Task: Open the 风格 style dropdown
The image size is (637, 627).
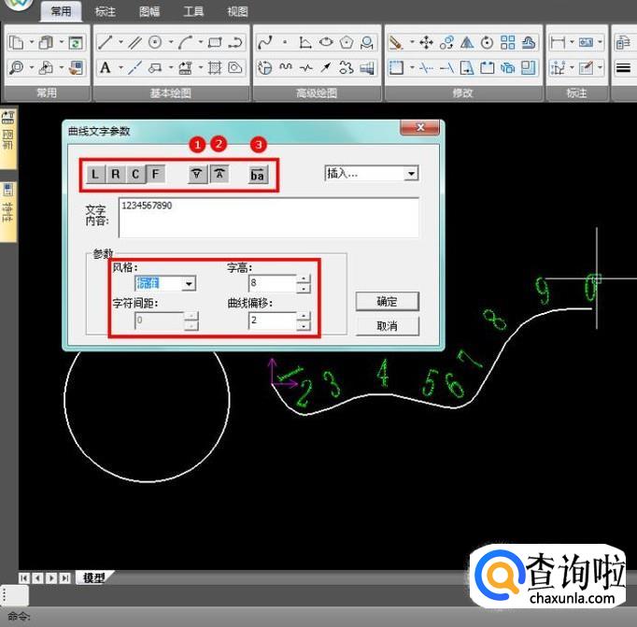Action: click(x=189, y=283)
